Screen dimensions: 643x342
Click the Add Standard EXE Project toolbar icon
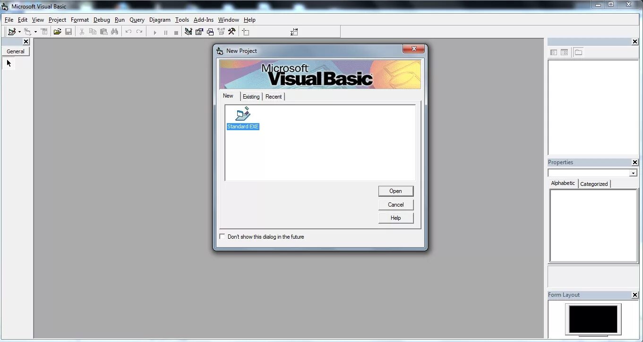click(x=12, y=32)
